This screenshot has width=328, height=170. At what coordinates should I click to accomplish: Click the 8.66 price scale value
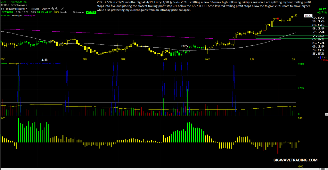point(318,25)
